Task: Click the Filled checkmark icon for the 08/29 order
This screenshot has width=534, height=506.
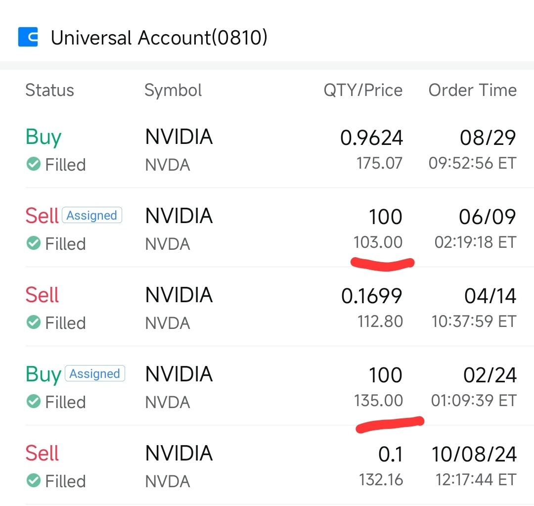Action: pyautogui.click(x=34, y=164)
